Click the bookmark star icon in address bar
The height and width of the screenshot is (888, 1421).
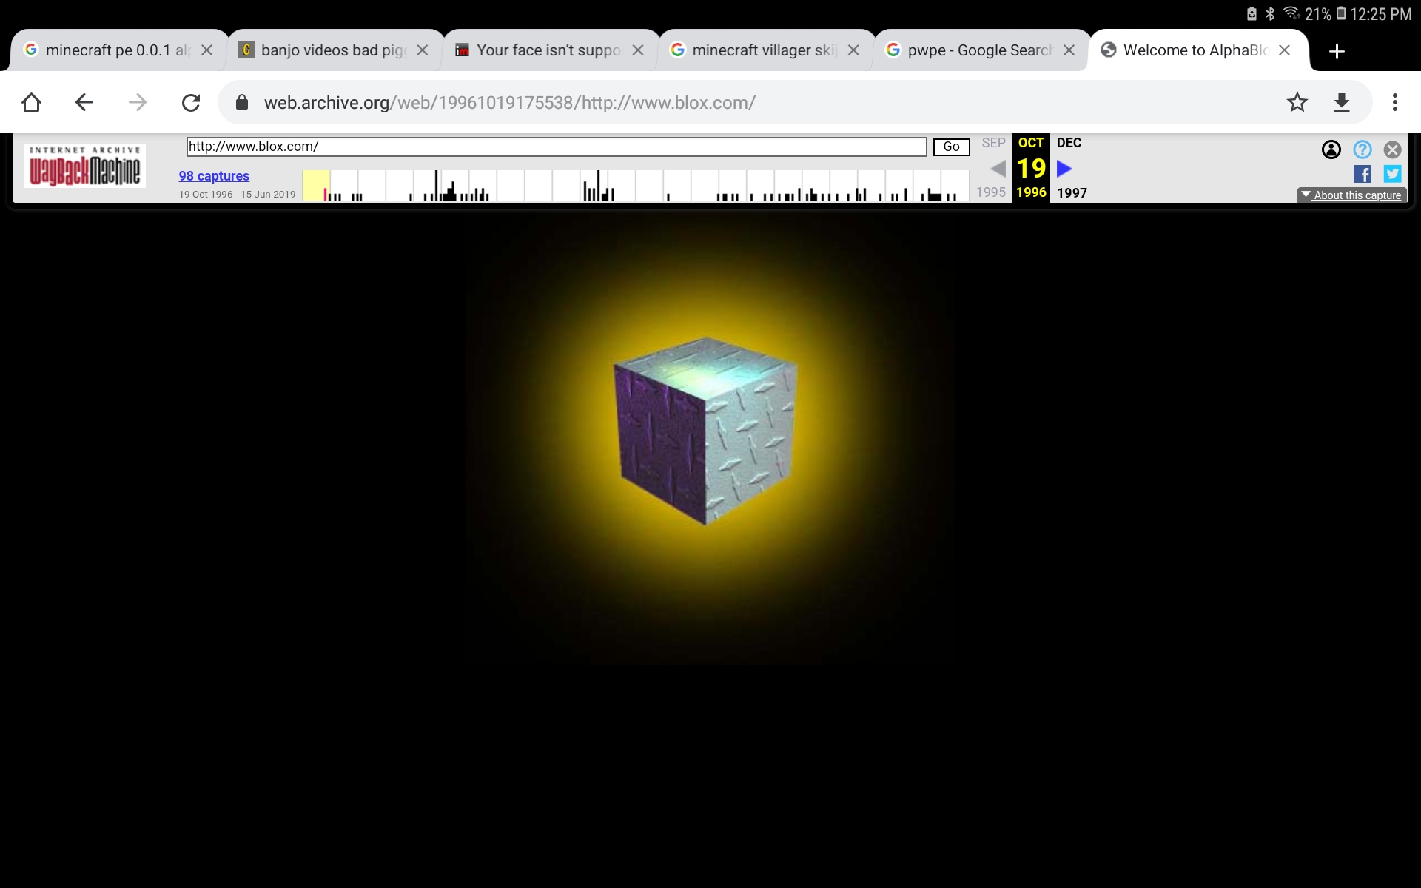1296,102
